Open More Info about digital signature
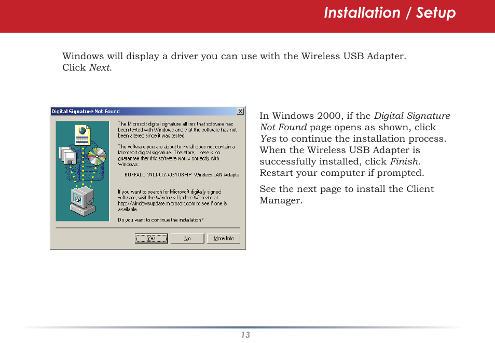This screenshot has height=343, width=495. tap(224, 239)
